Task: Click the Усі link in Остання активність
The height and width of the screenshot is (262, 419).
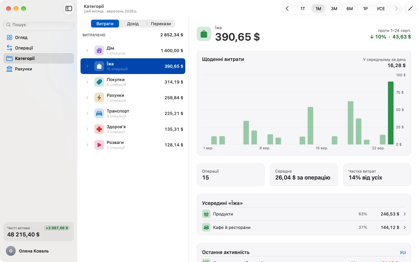Action: 403,253
